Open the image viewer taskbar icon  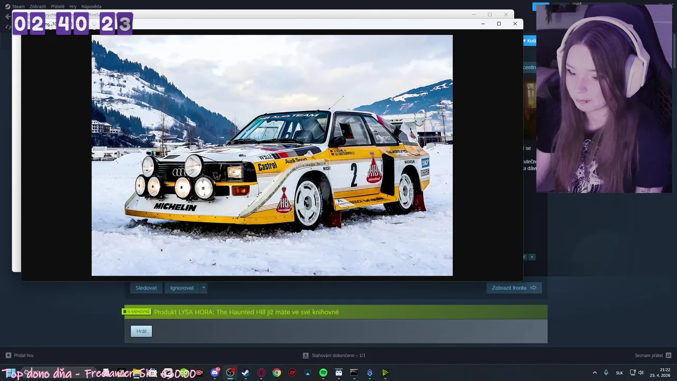308,373
